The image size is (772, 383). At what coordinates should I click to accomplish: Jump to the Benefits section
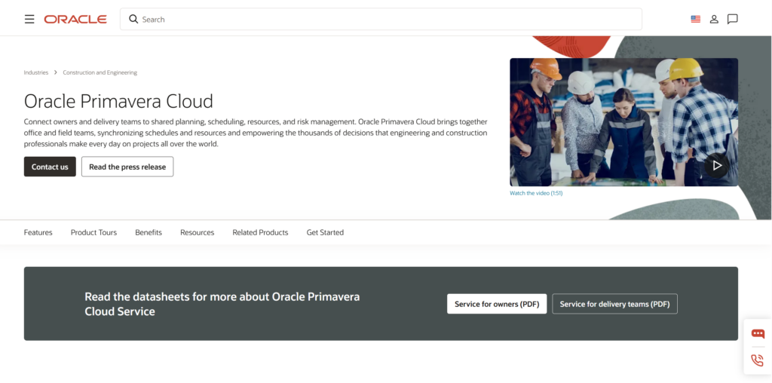tap(149, 232)
